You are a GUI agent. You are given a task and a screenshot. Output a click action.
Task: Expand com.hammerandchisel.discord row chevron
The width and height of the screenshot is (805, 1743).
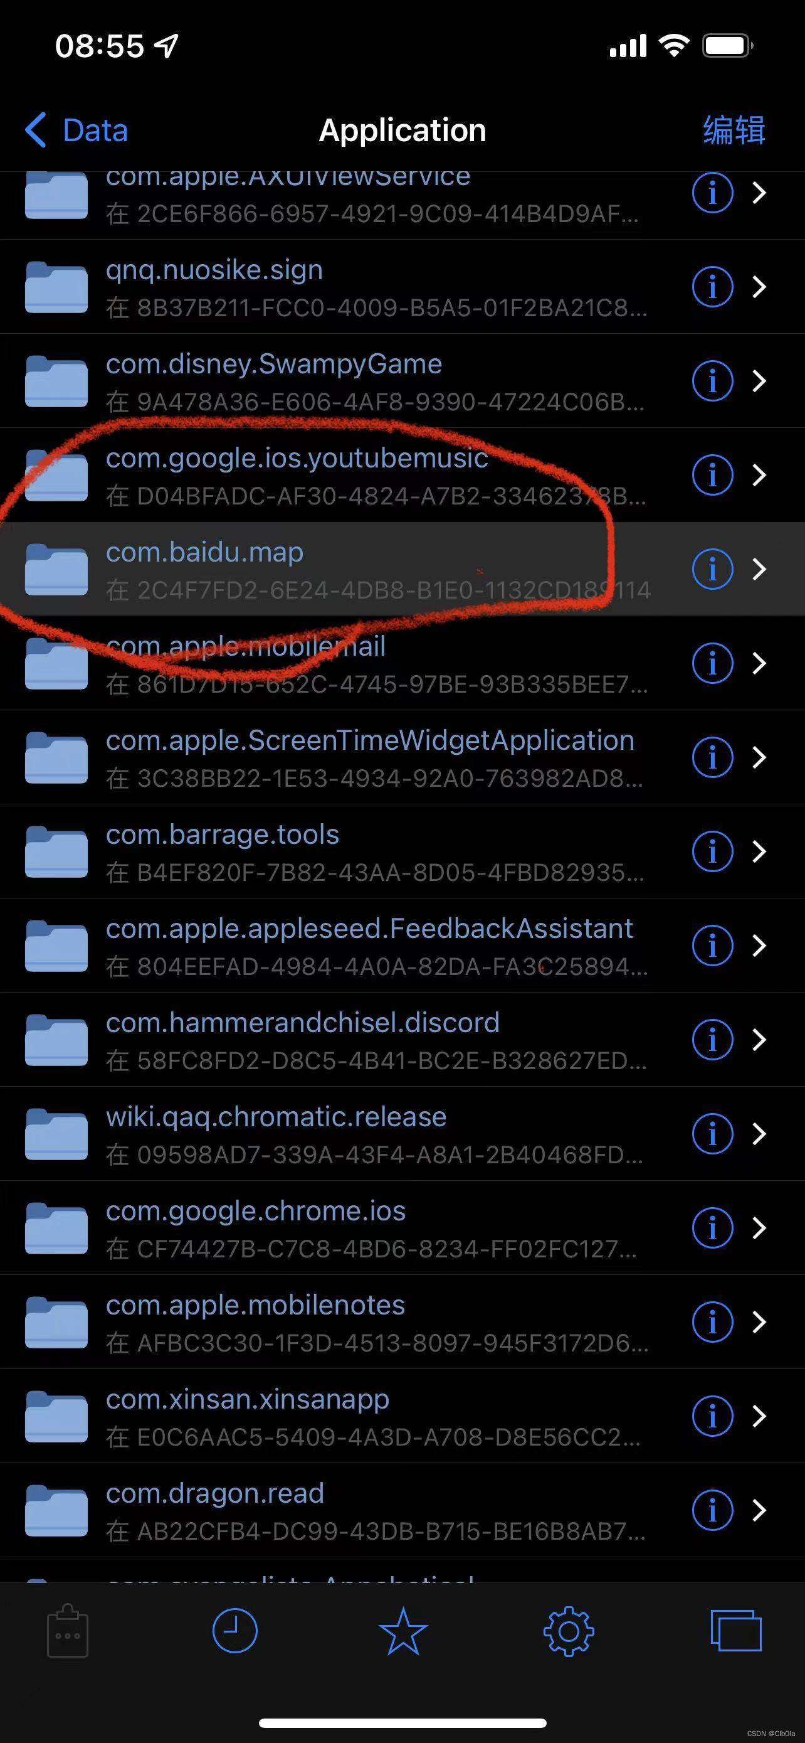tap(760, 1039)
